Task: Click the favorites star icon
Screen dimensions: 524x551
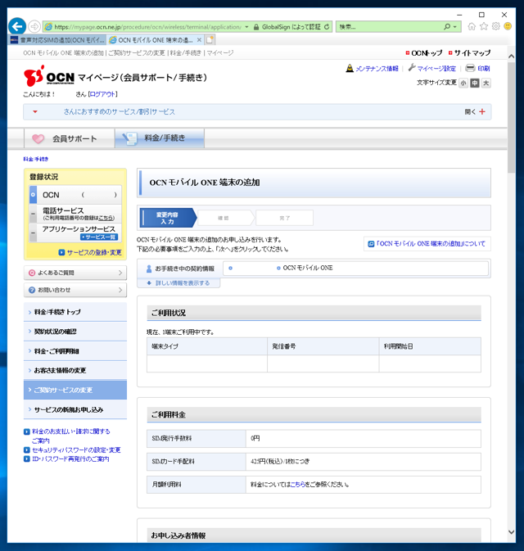Action: (484, 26)
